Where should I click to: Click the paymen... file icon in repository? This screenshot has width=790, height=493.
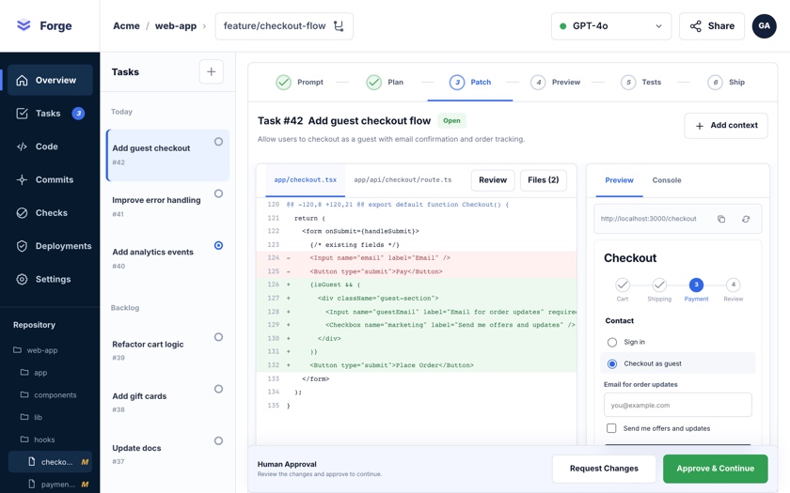32,484
